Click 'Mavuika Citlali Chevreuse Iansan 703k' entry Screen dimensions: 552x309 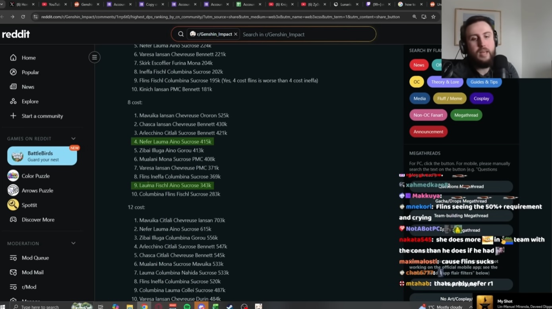182,220
